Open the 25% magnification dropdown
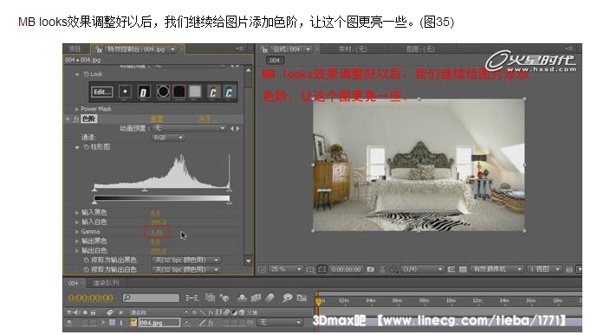Image resolution: width=591 pixels, height=335 pixels. 286,269
